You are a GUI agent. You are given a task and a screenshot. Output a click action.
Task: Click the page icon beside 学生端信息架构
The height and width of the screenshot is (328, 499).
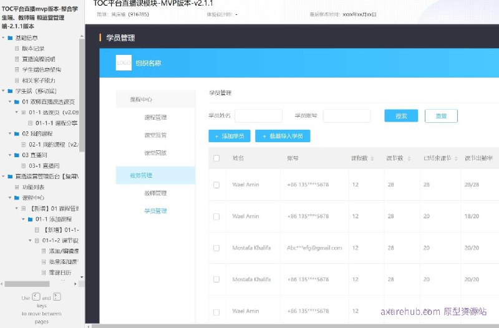(x=17, y=70)
